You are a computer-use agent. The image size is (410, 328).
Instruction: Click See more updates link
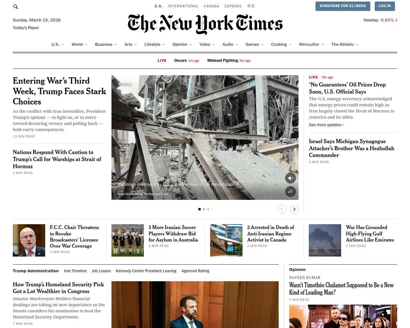click(326, 125)
